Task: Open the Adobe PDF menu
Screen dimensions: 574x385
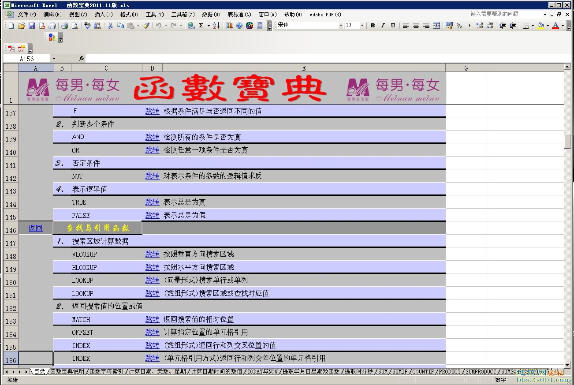Action: [325, 15]
